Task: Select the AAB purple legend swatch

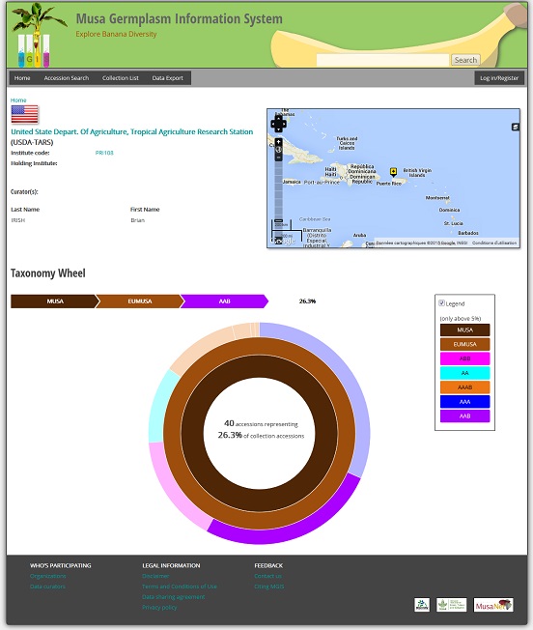Action: tap(464, 415)
